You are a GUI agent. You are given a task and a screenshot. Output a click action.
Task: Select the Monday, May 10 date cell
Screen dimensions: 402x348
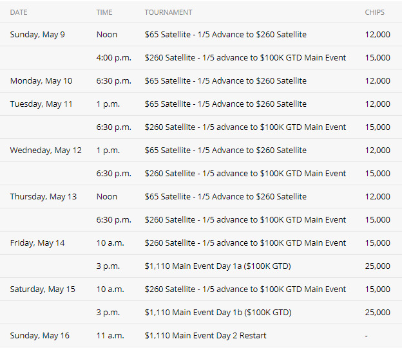tap(41, 81)
